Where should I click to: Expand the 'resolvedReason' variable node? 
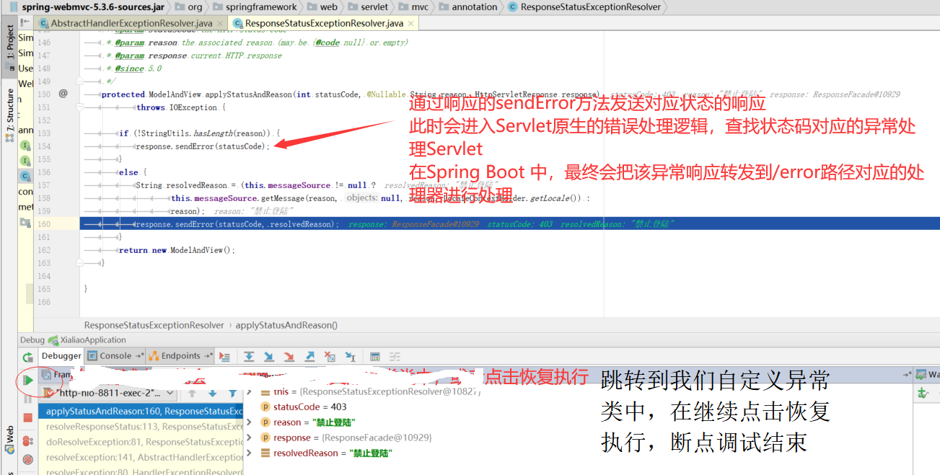coord(250,453)
